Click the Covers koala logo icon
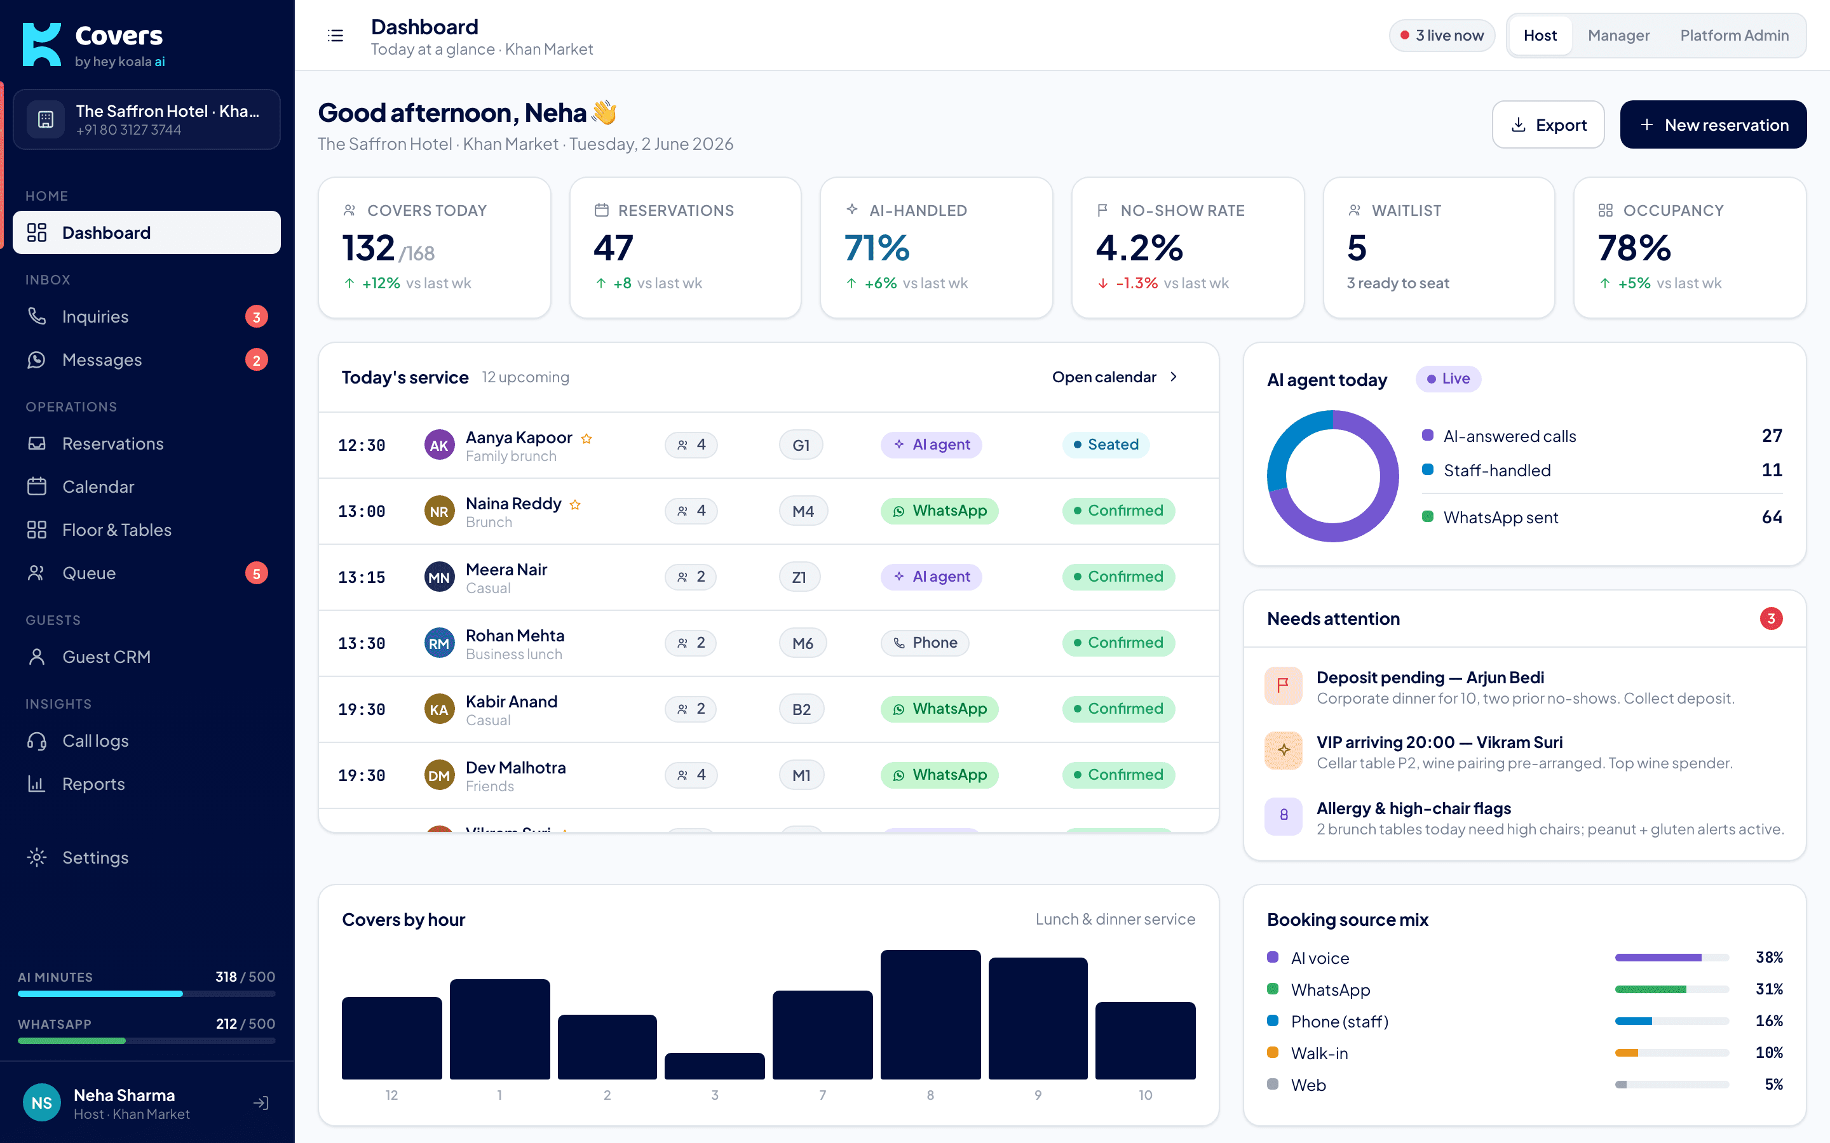1830x1143 pixels. pyautogui.click(x=41, y=44)
